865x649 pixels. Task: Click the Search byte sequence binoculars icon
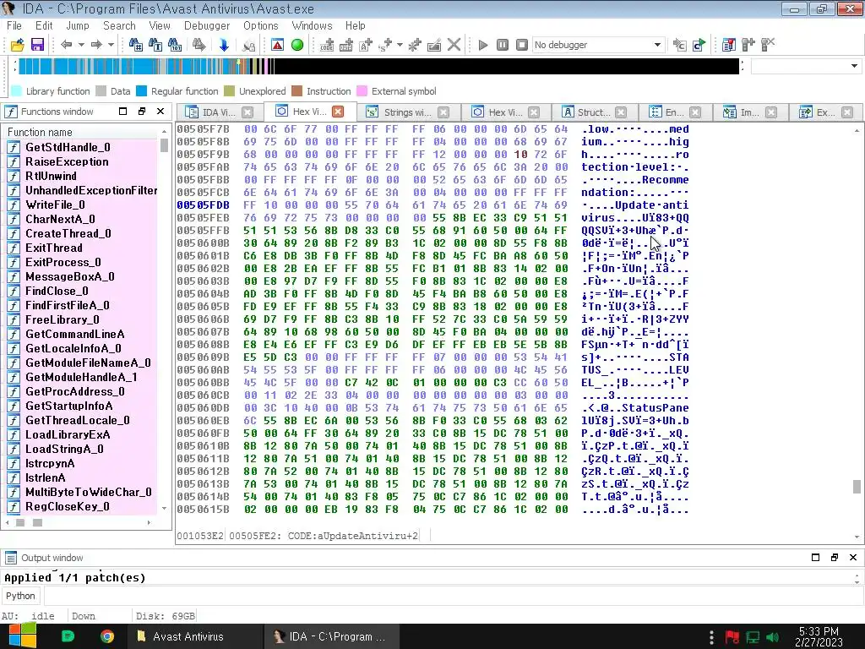174,45
